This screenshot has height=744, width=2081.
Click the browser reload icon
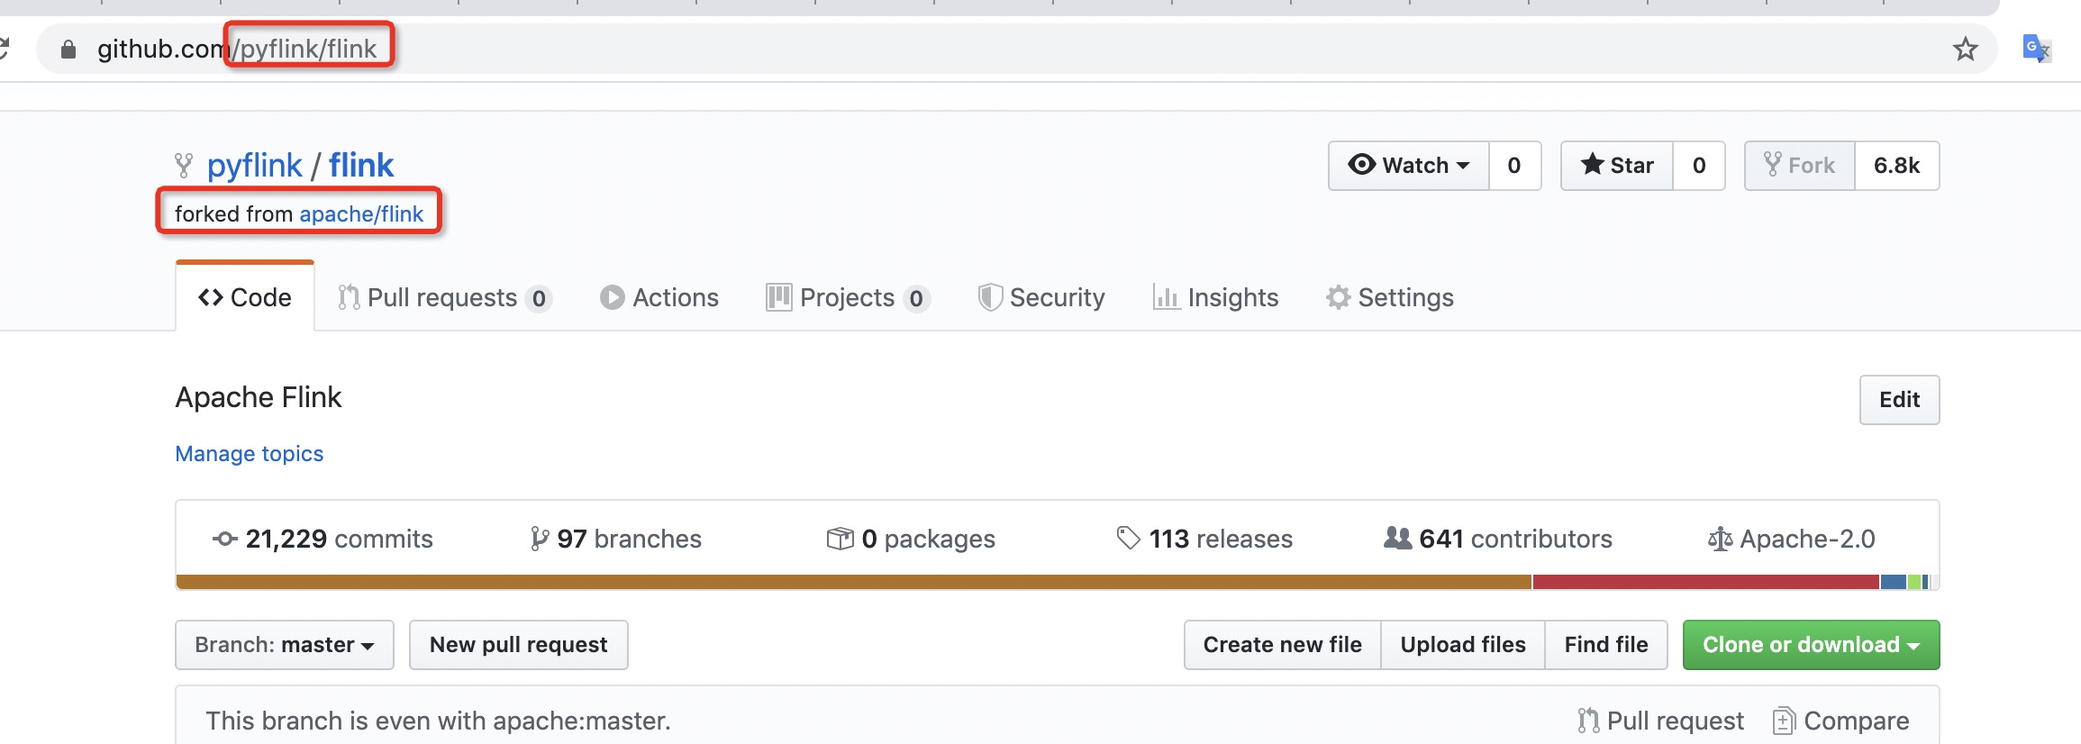click(x=5, y=49)
